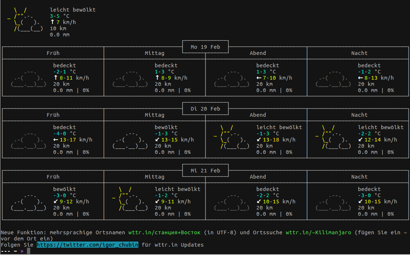Click the overcast cloud icon for Mi 21 Feb Abend
410x255 pixels.
click(232, 202)
